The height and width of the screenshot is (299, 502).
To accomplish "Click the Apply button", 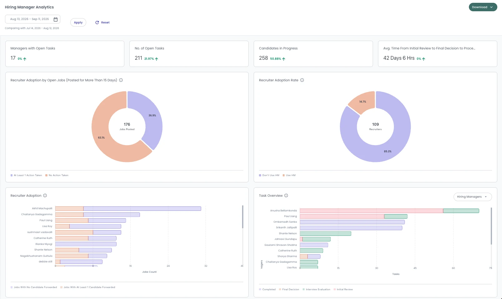I will pos(78,23).
